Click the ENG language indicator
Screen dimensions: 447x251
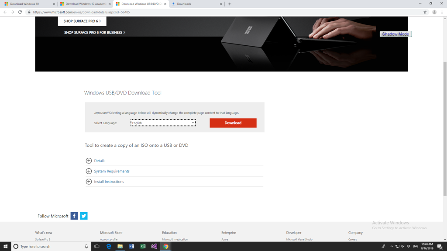click(416, 247)
